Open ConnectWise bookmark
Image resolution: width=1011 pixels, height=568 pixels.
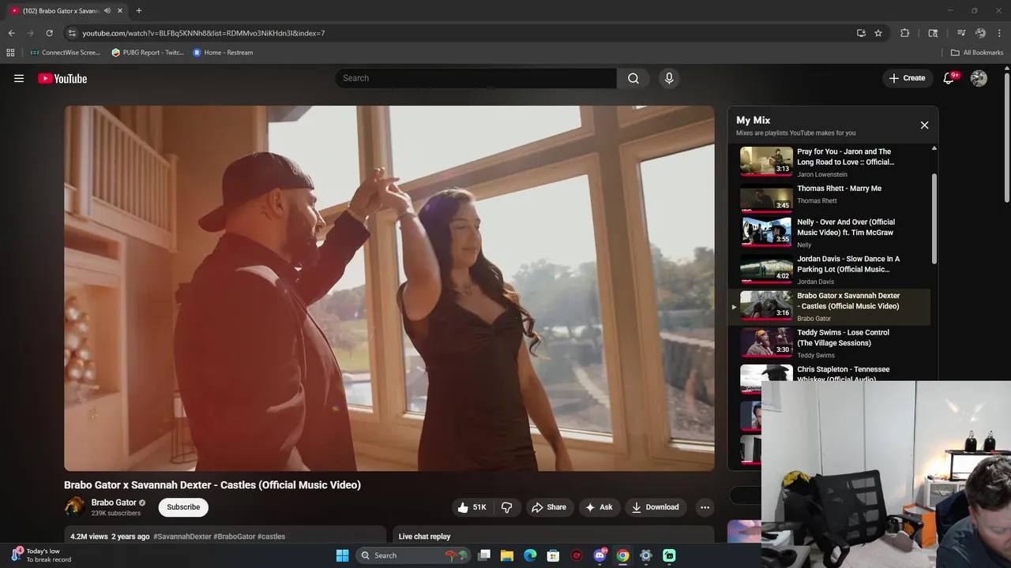click(66, 52)
